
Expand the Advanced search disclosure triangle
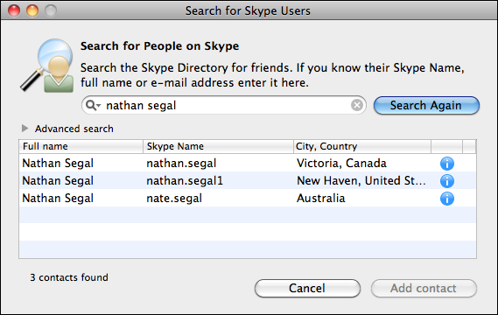[25, 129]
